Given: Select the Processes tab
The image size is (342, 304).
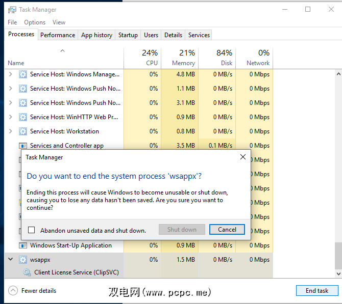Looking at the screenshot, I should click(21, 34).
